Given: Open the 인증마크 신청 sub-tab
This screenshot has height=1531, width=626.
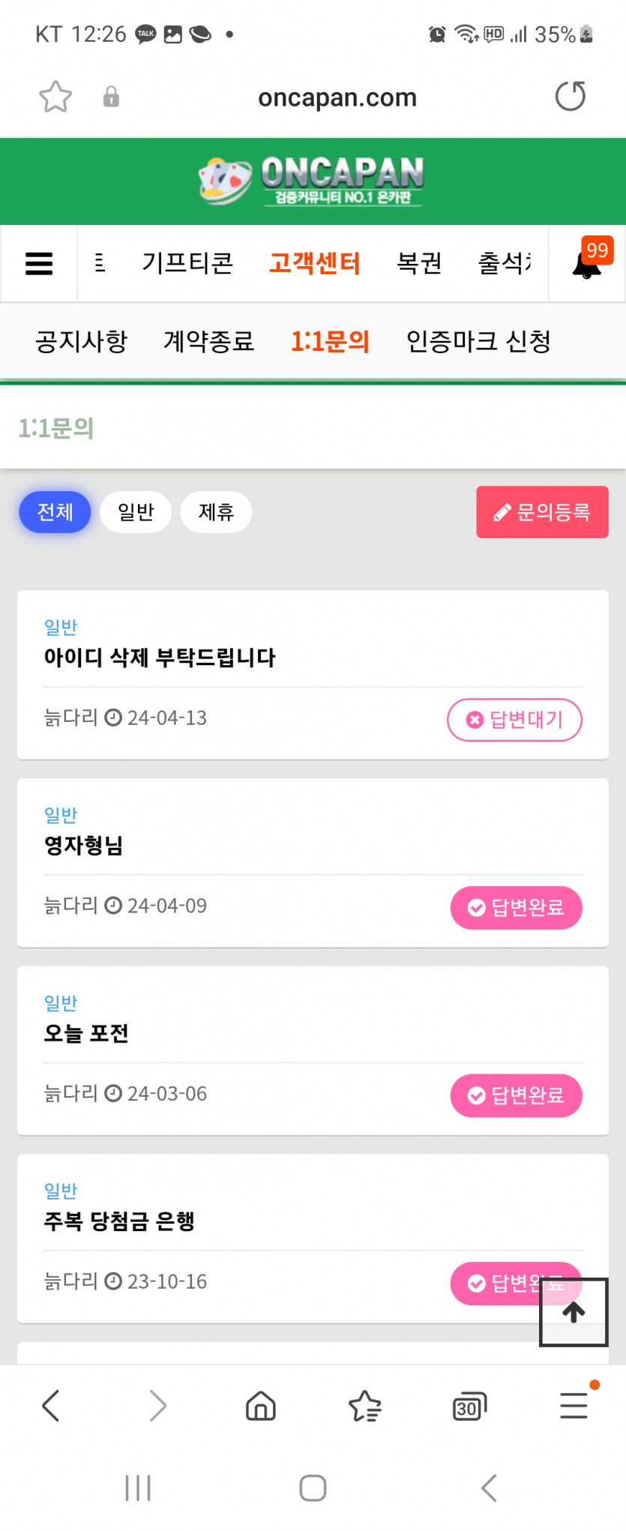Looking at the screenshot, I should (x=478, y=342).
